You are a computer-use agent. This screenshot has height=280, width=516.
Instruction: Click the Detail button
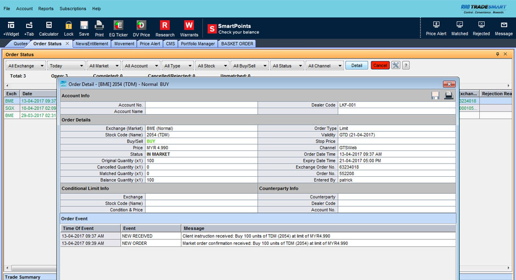(x=357, y=65)
